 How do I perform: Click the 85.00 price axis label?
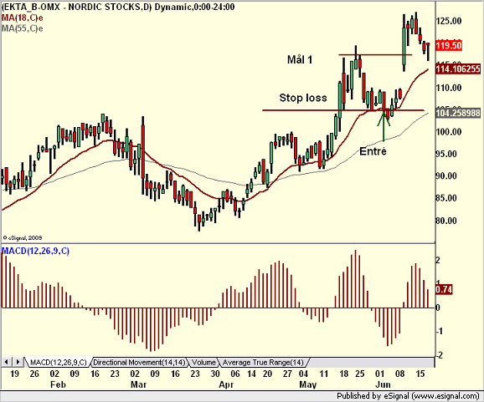pyautogui.click(x=446, y=198)
